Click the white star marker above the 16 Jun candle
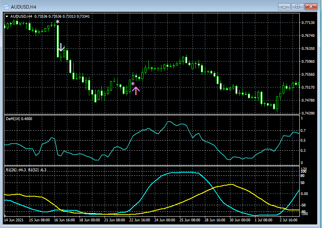 click(x=58, y=22)
